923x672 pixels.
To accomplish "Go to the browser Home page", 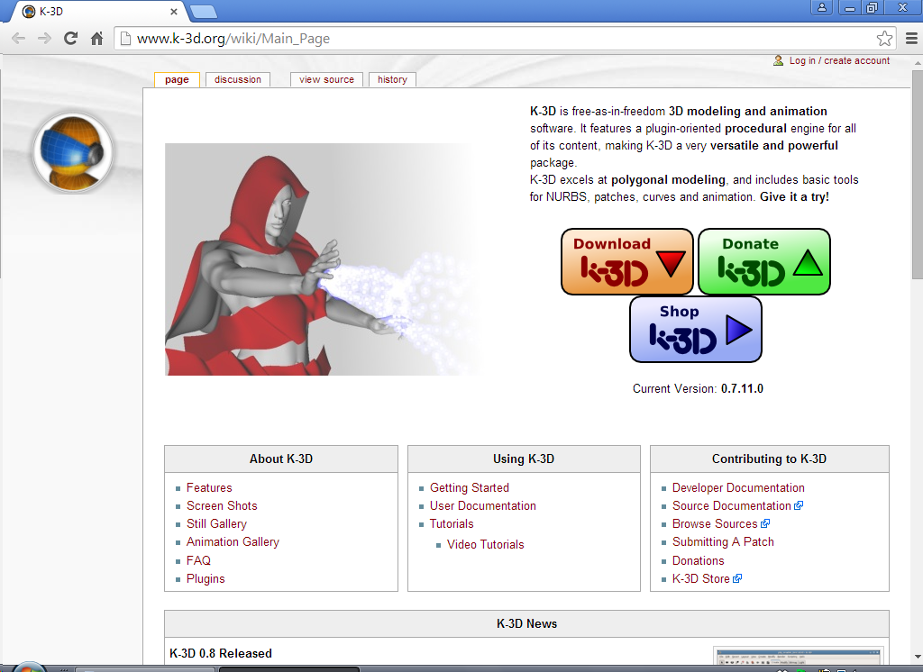I will [x=97, y=39].
